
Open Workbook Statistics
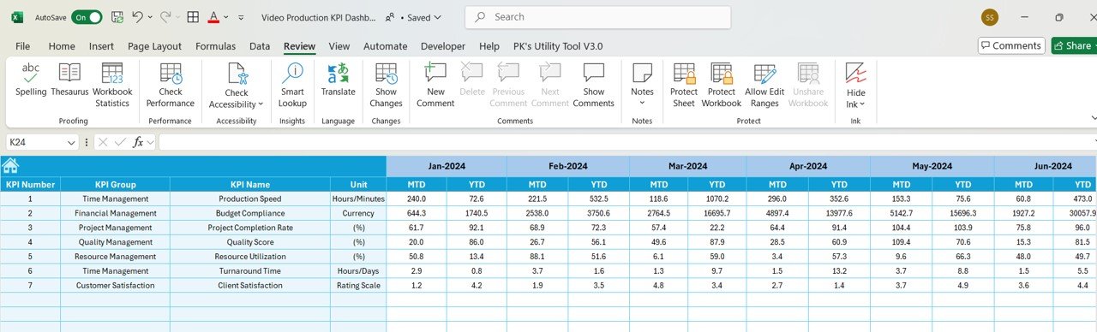[x=112, y=86]
